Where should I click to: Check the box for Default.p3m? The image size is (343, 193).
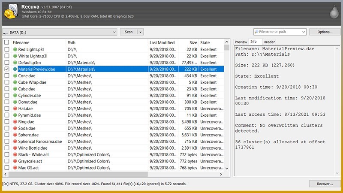(7, 63)
